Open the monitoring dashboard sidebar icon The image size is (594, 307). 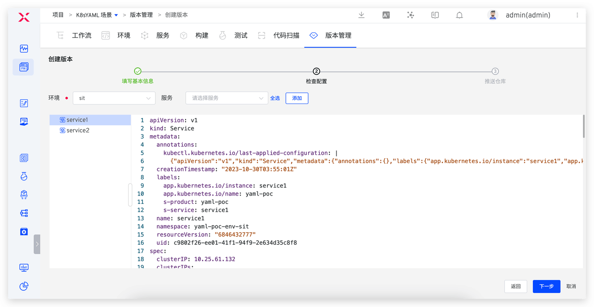pos(24,268)
